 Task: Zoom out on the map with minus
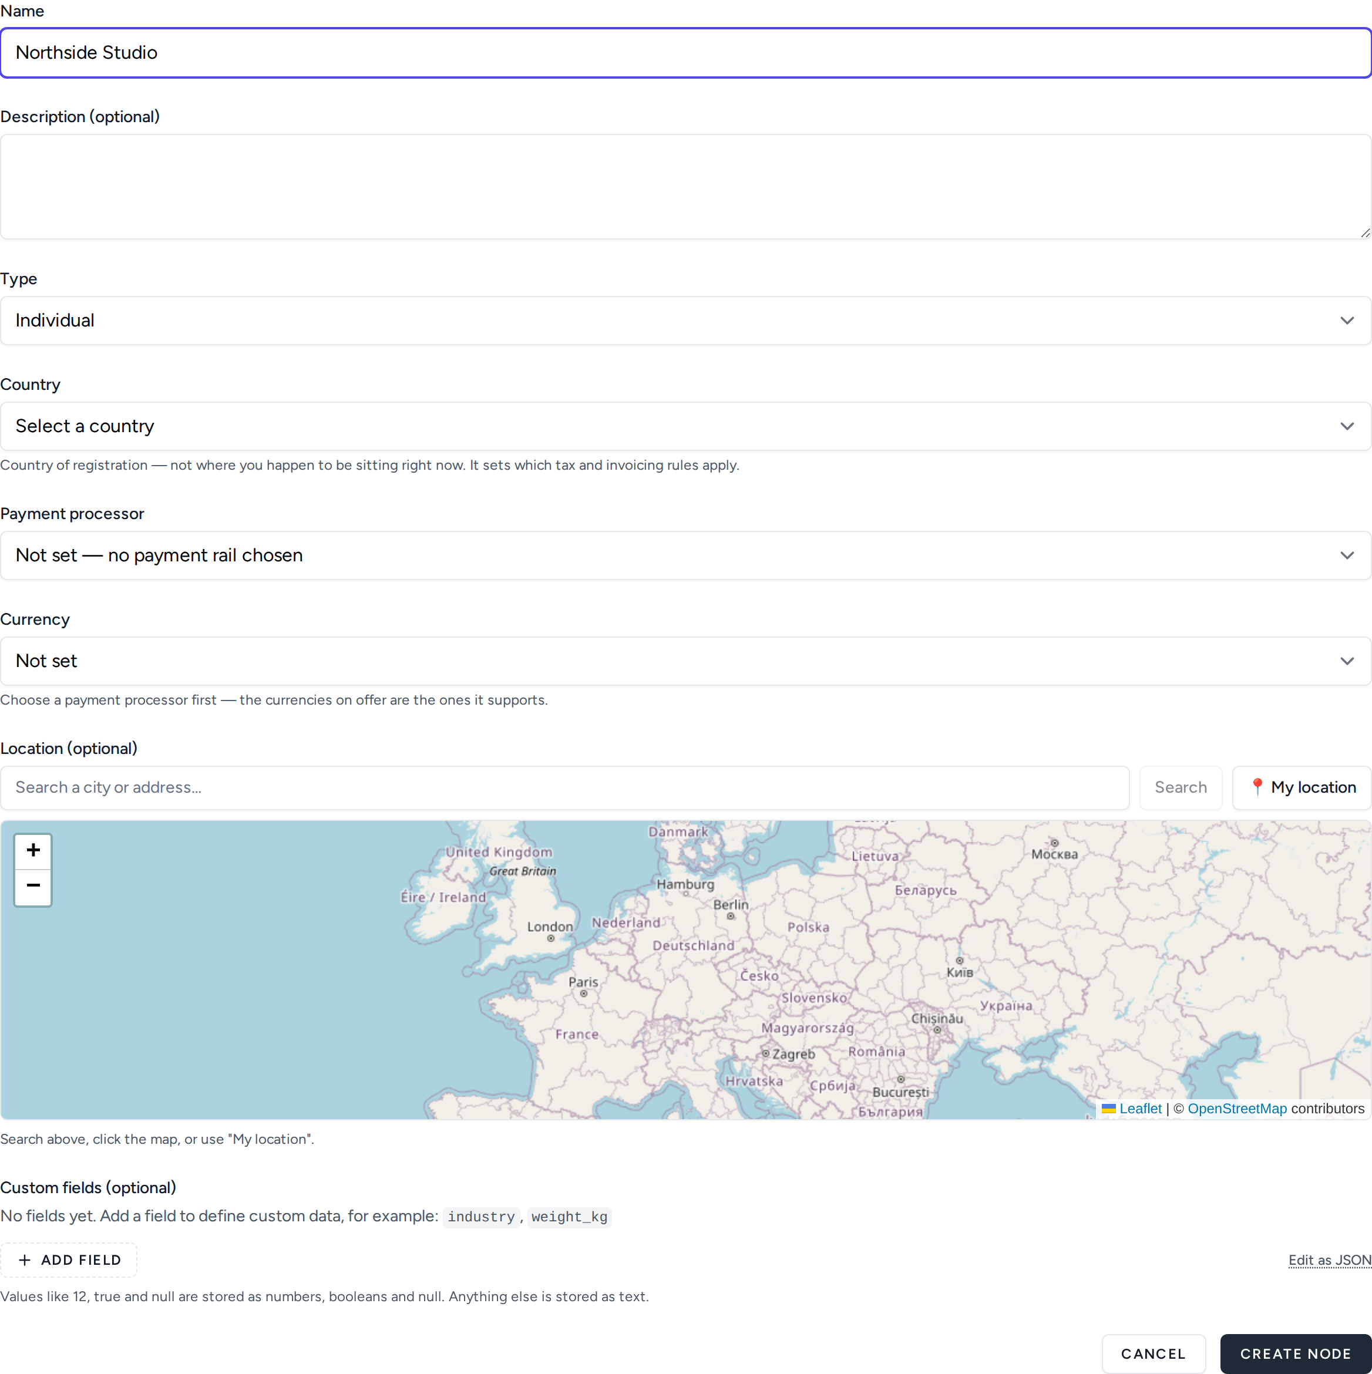(x=33, y=887)
